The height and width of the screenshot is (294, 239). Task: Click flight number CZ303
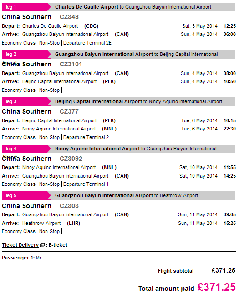pos(69,206)
